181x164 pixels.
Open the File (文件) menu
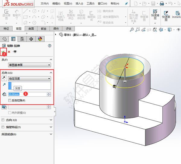tap(45, 4)
